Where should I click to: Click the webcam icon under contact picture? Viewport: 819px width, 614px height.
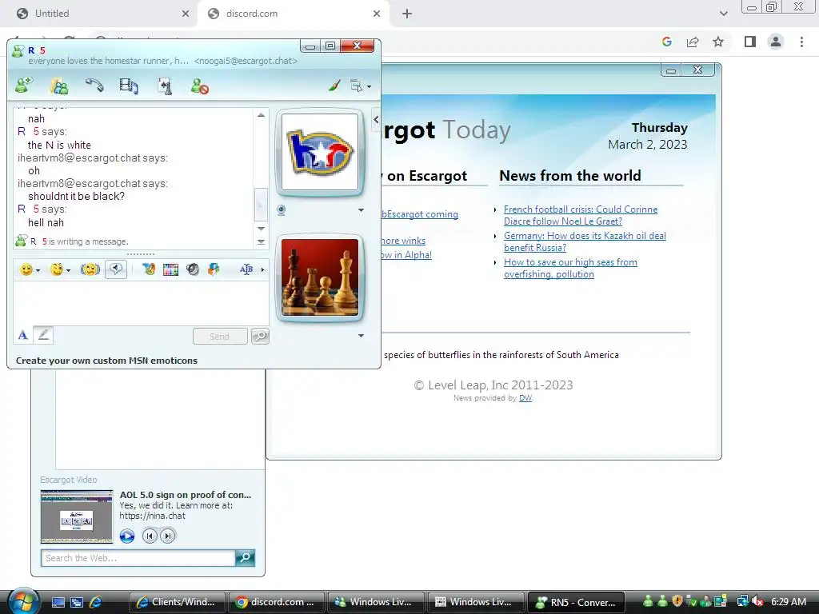[x=281, y=210]
